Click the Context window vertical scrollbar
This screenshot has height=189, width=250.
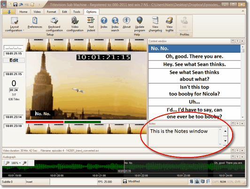pos(242,82)
